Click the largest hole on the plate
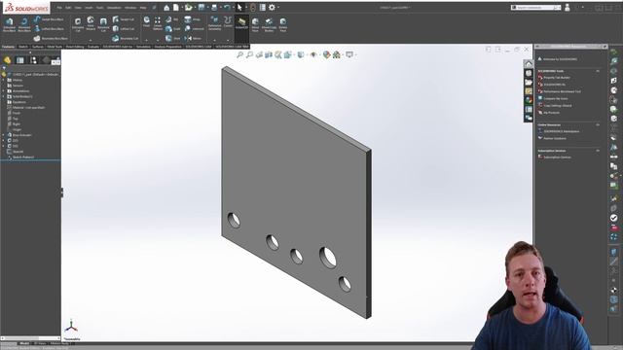 coord(328,257)
